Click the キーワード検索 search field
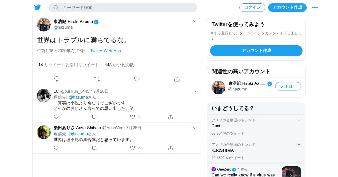This screenshot has height=177, width=338. click(127, 8)
